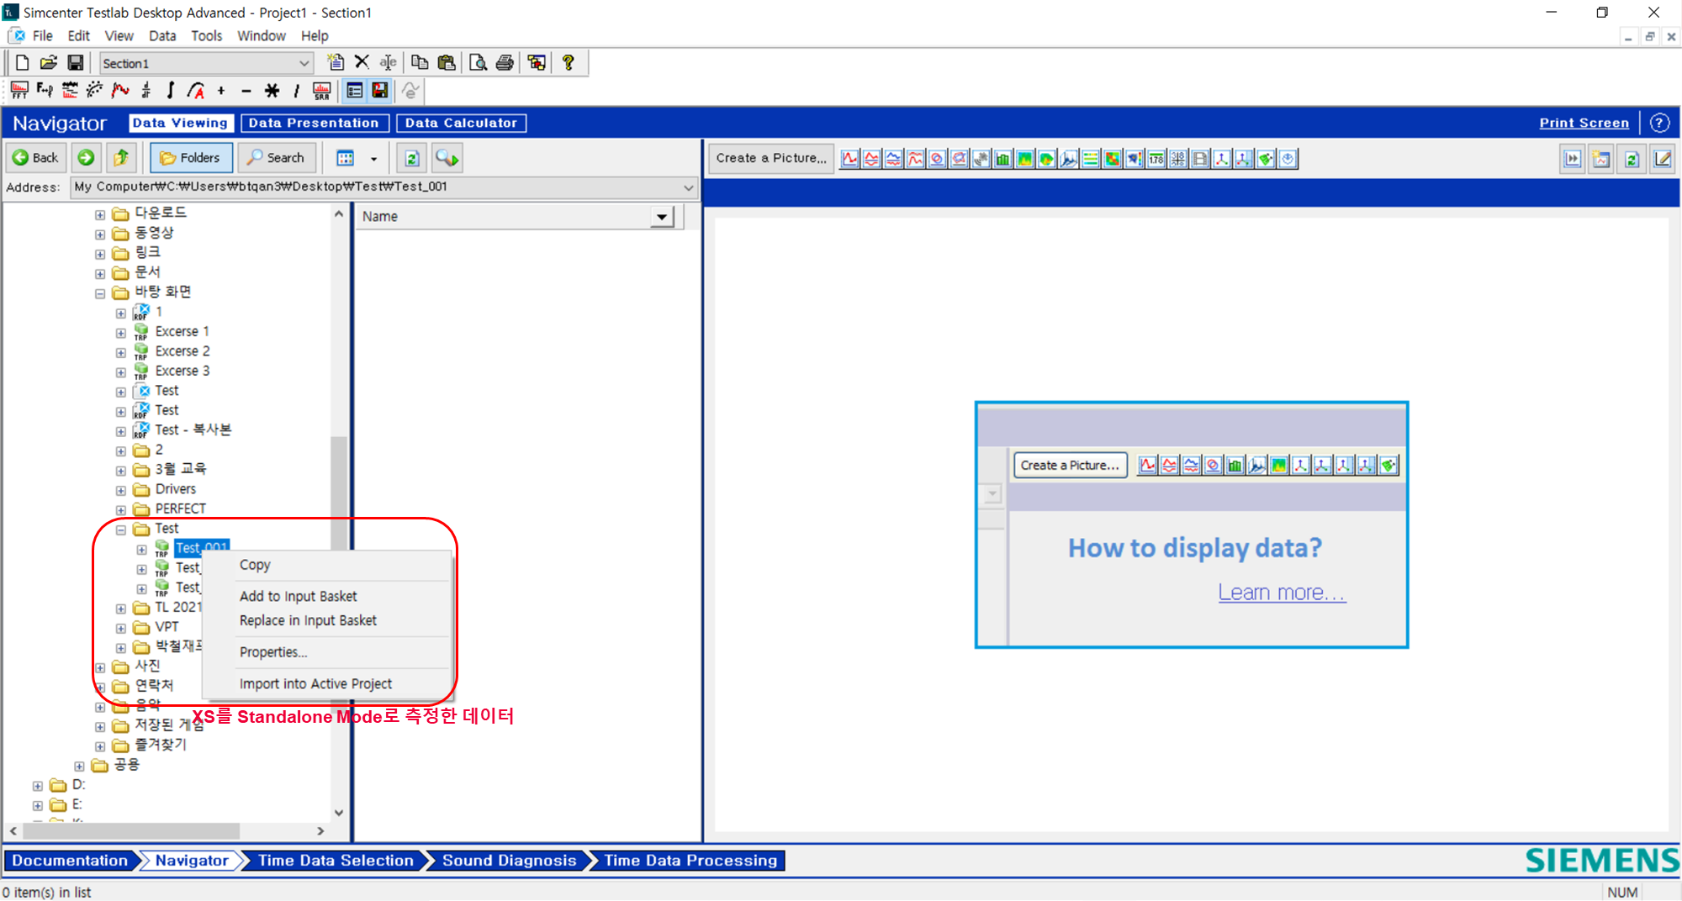Click the tree scroll-down arrow
This screenshot has height=901, width=1682.
[339, 813]
